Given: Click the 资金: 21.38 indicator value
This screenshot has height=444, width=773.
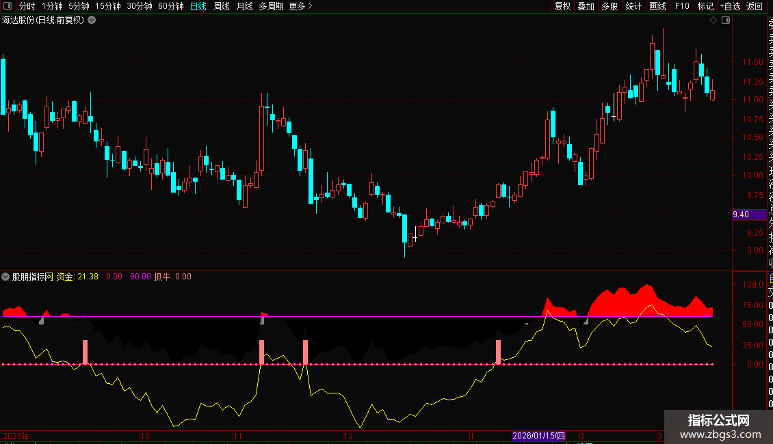Looking at the screenshot, I should tap(77, 277).
